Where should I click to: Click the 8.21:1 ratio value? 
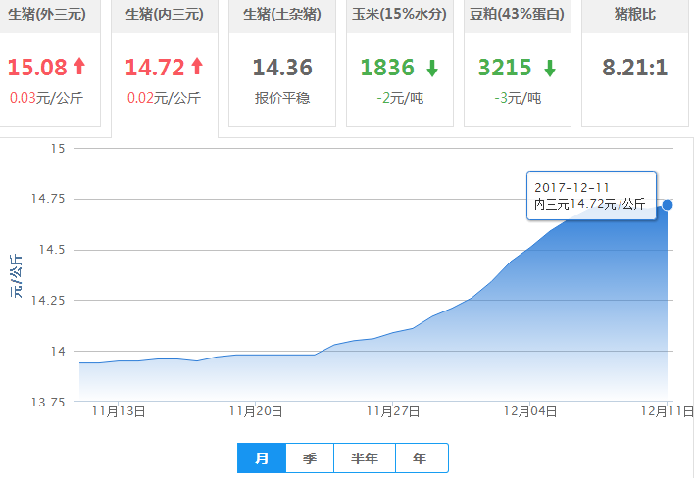[635, 68]
